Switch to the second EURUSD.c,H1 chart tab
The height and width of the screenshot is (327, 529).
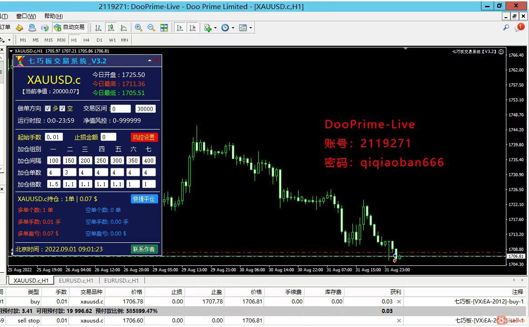click(121, 280)
